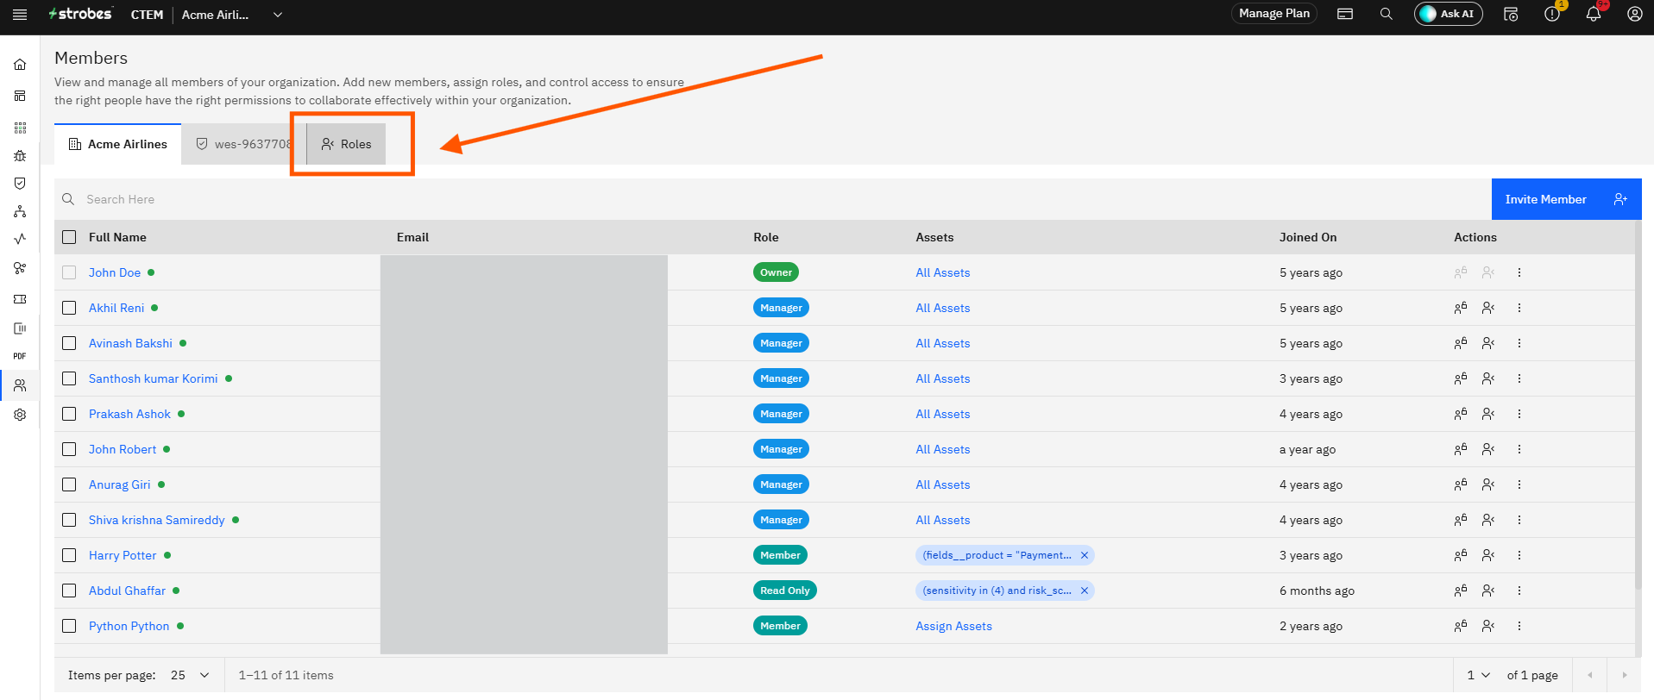Switch to the Roles tab
This screenshot has height=700, width=1654.
pyautogui.click(x=346, y=144)
